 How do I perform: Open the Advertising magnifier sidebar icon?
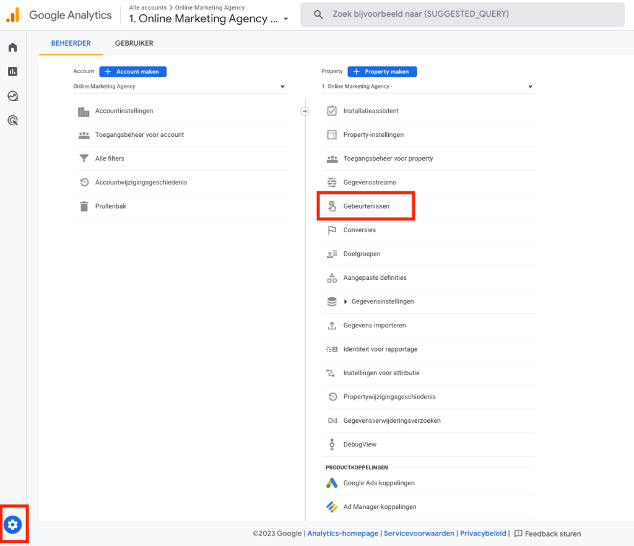point(12,120)
